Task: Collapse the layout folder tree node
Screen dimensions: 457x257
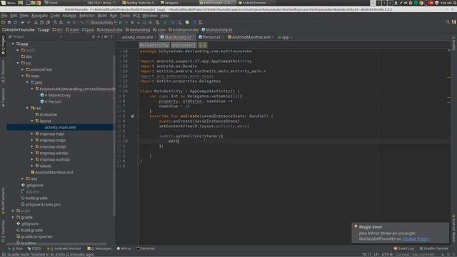Action: coord(32,121)
